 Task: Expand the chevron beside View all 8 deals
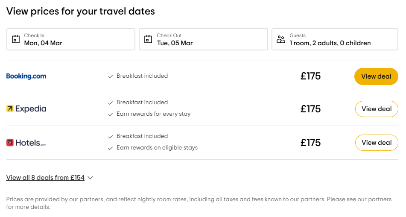90,178
